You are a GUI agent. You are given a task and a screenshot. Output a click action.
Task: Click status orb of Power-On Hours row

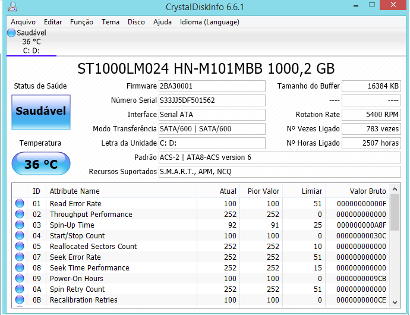[20, 279]
